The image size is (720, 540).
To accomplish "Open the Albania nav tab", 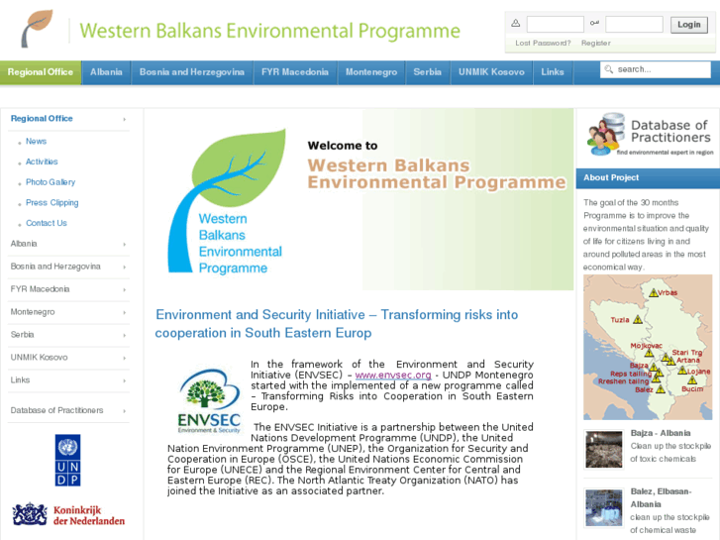I will click(x=106, y=72).
